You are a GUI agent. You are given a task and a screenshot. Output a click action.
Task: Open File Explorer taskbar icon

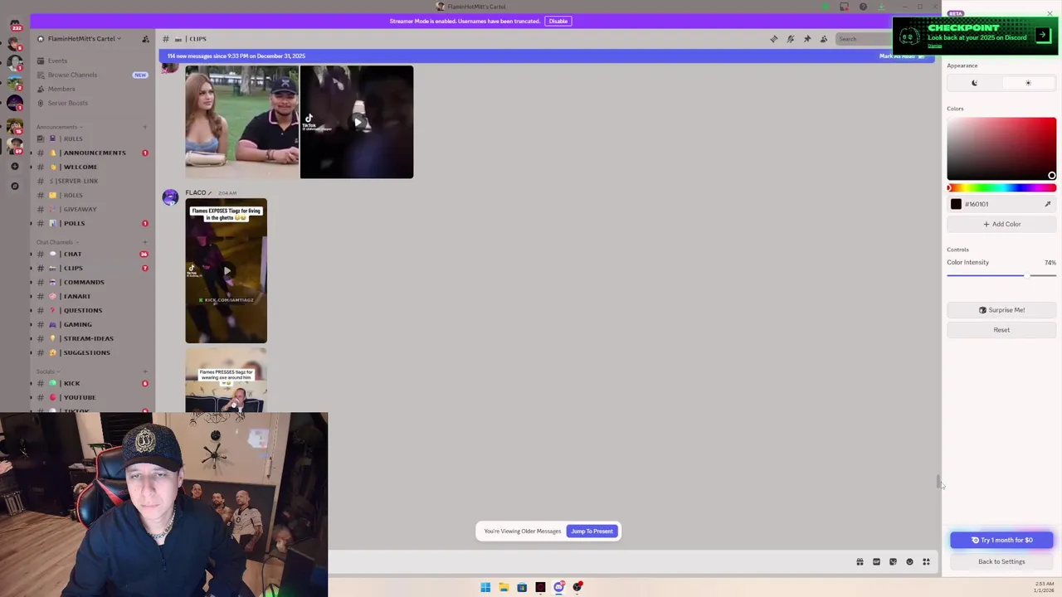tap(504, 588)
